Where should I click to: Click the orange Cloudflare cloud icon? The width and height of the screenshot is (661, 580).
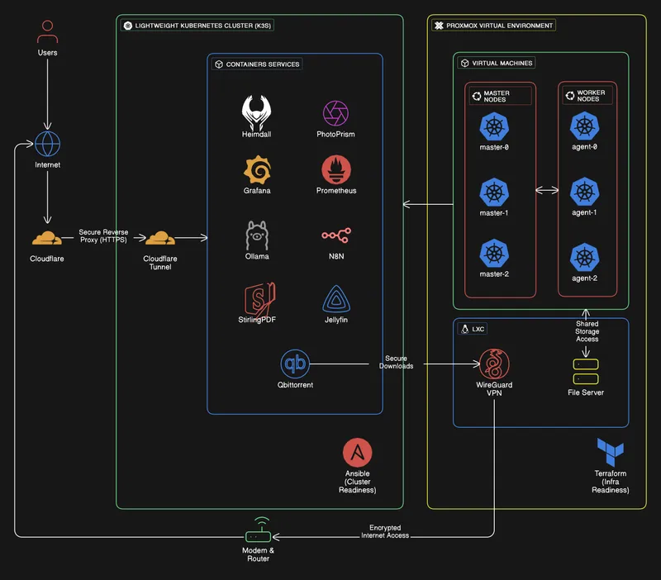pos(47,238)
